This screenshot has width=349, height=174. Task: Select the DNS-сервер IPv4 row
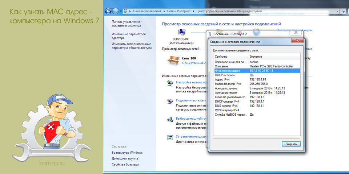pyautogui.click(x=257, y=106)
